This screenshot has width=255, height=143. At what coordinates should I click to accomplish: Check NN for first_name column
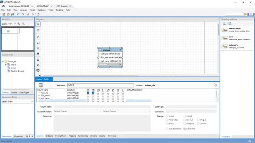(93, 95)
